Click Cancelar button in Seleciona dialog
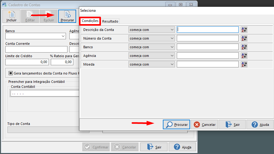 204,125
